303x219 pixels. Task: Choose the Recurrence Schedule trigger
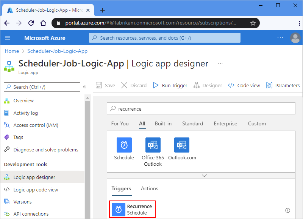132,209
